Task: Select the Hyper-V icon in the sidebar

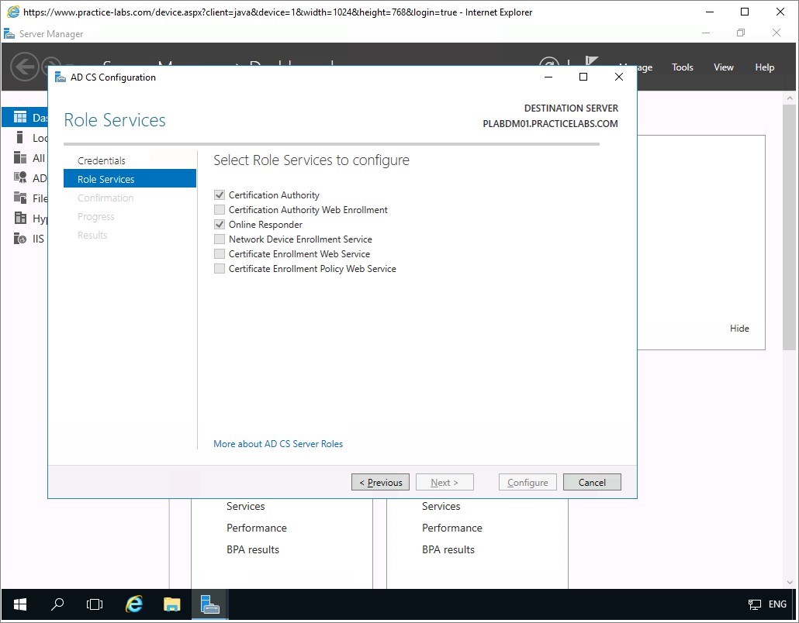Action: pyautogui.click(x=20, y=218)
